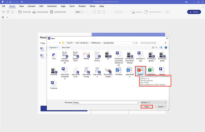Open the zoom percentage dropdown showing 168%
The image size is (205, 132).
(83, 12)
